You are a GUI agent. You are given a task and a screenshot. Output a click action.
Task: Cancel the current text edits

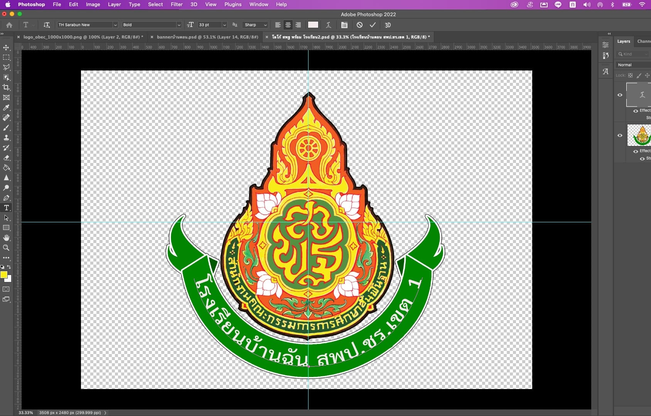click(x=359, y=25)
